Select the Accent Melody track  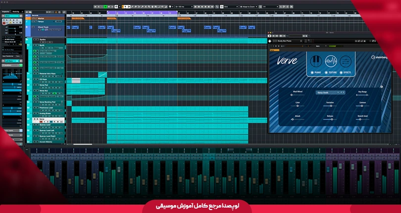click(49, 142)
